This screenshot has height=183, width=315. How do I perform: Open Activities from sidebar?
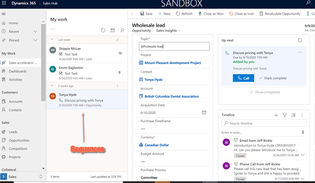coord(15,79)
